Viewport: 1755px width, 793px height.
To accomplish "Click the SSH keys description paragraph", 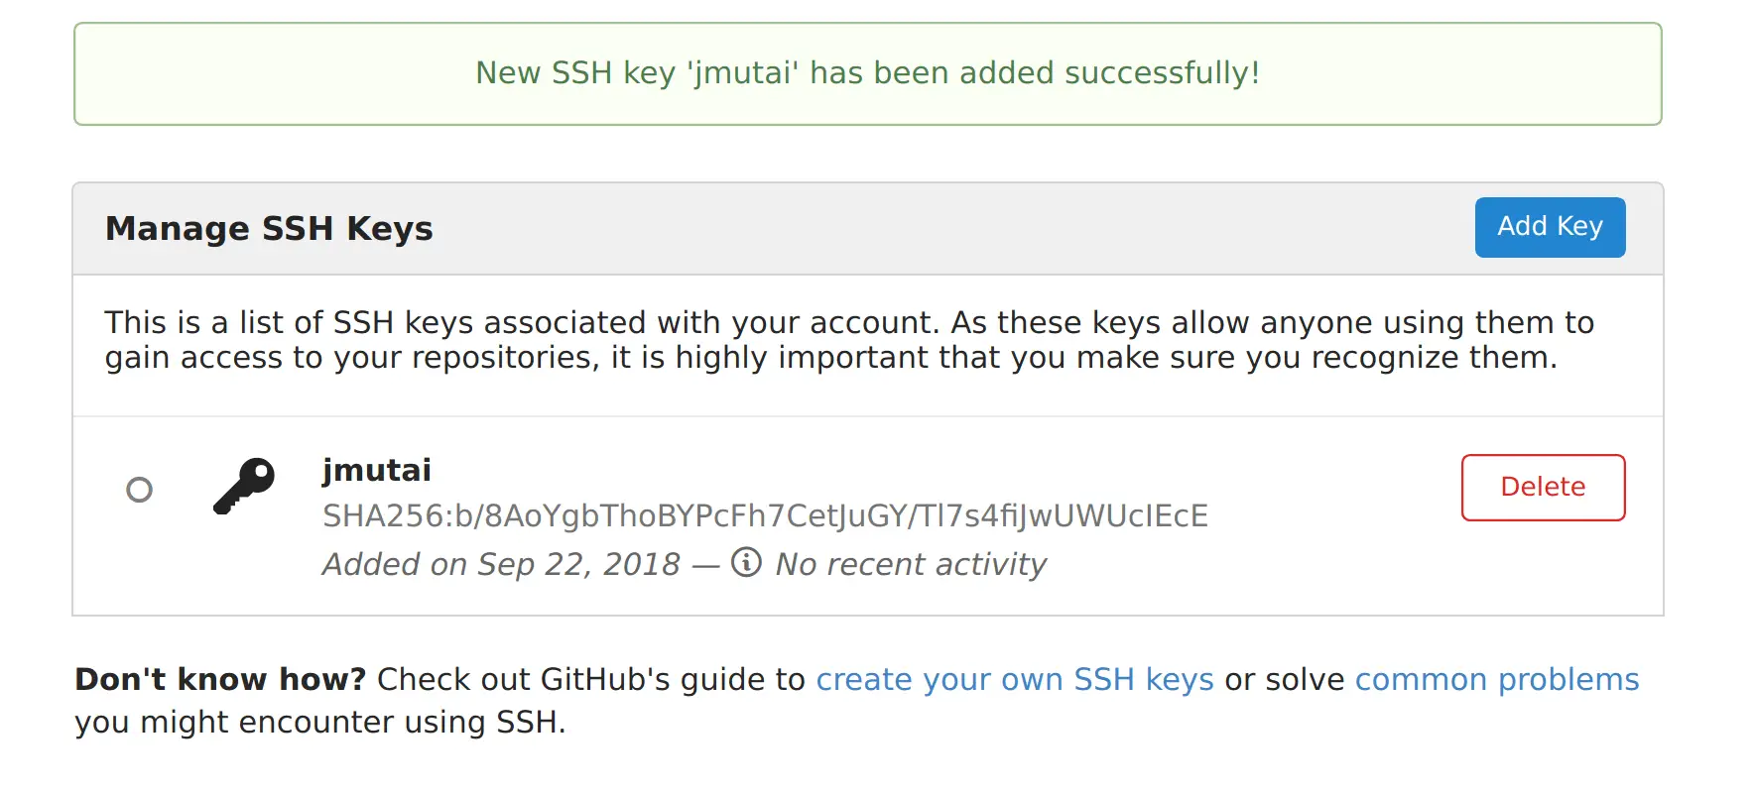I will (848, 340).
